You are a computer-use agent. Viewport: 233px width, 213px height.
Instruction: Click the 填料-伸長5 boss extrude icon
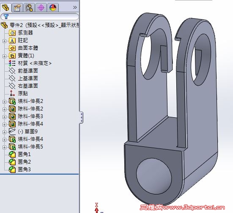coord(12,147)
